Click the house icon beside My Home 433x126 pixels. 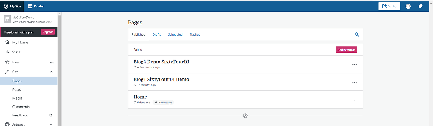click(7, 42)
